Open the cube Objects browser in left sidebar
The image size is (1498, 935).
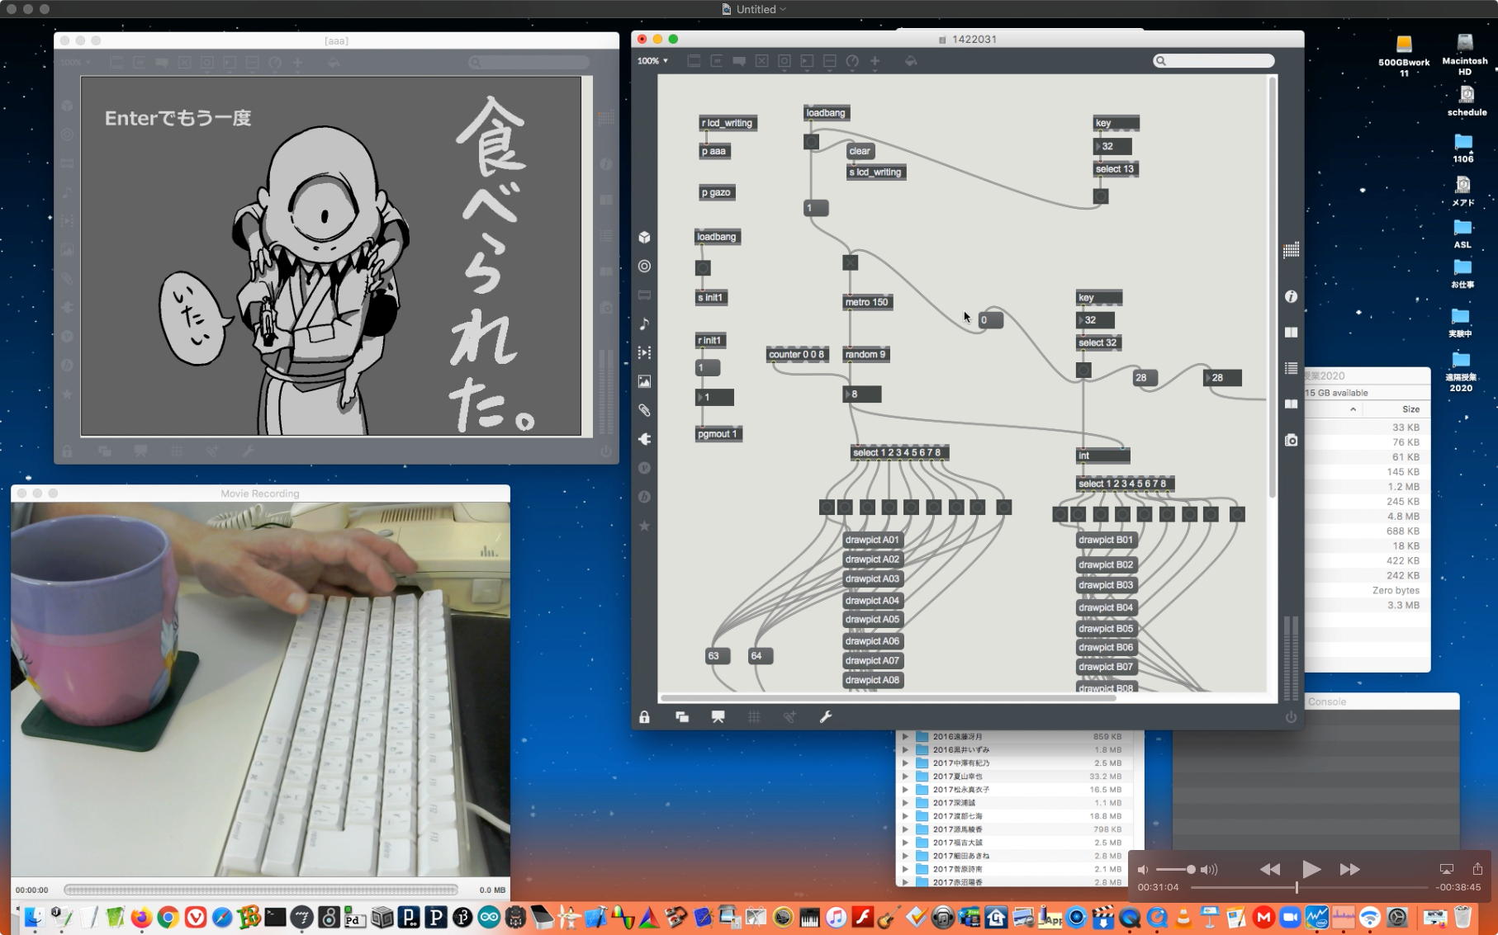[644, 238]
